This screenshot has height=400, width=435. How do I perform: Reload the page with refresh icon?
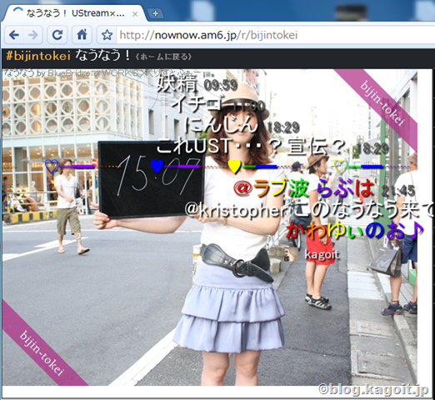pos(57,35)
